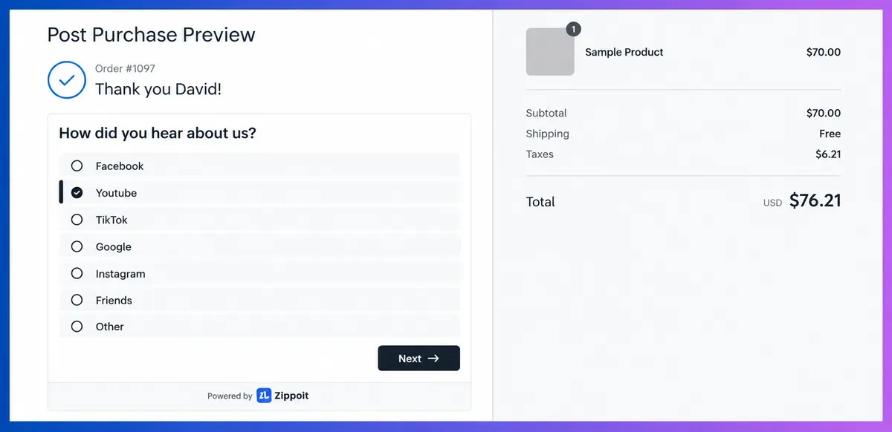Select the Other radio option
This screenshot has height=432, width=892.
tap(259, 326)
